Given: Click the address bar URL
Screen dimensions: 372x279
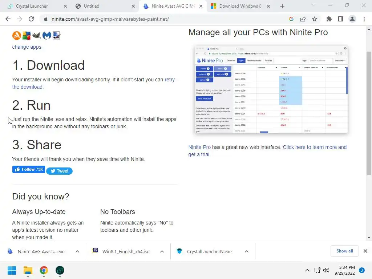Looking at the screenshot, I should point(110,19).
